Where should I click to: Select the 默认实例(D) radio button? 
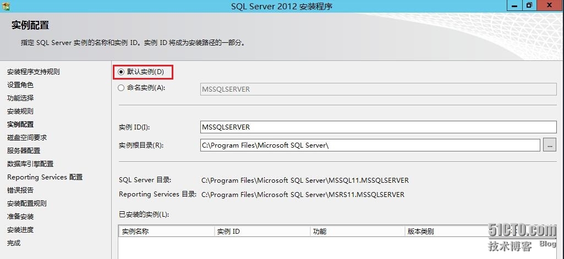pyautogui.click(x=121, y=72)
